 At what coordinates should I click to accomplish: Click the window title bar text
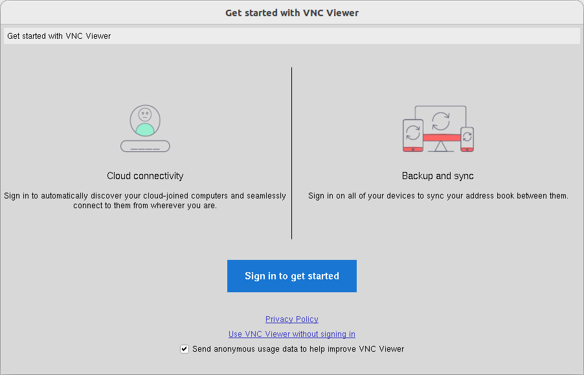coord(292,13)
